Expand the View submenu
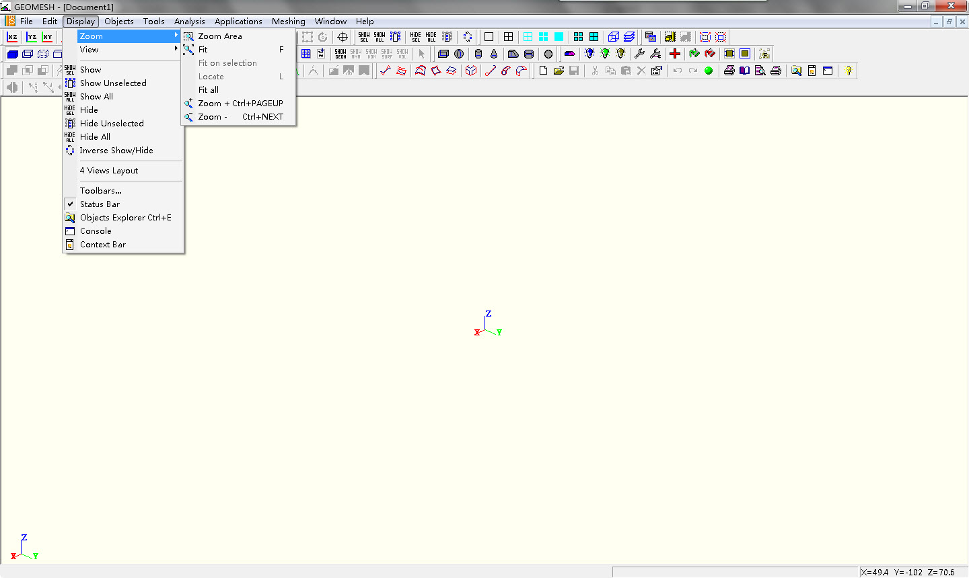969x578 pixels. [123, 50]
